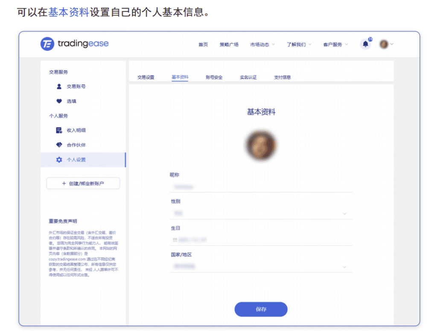Click the 基本资料 hyperlink in heading text

tap(68, 12)
